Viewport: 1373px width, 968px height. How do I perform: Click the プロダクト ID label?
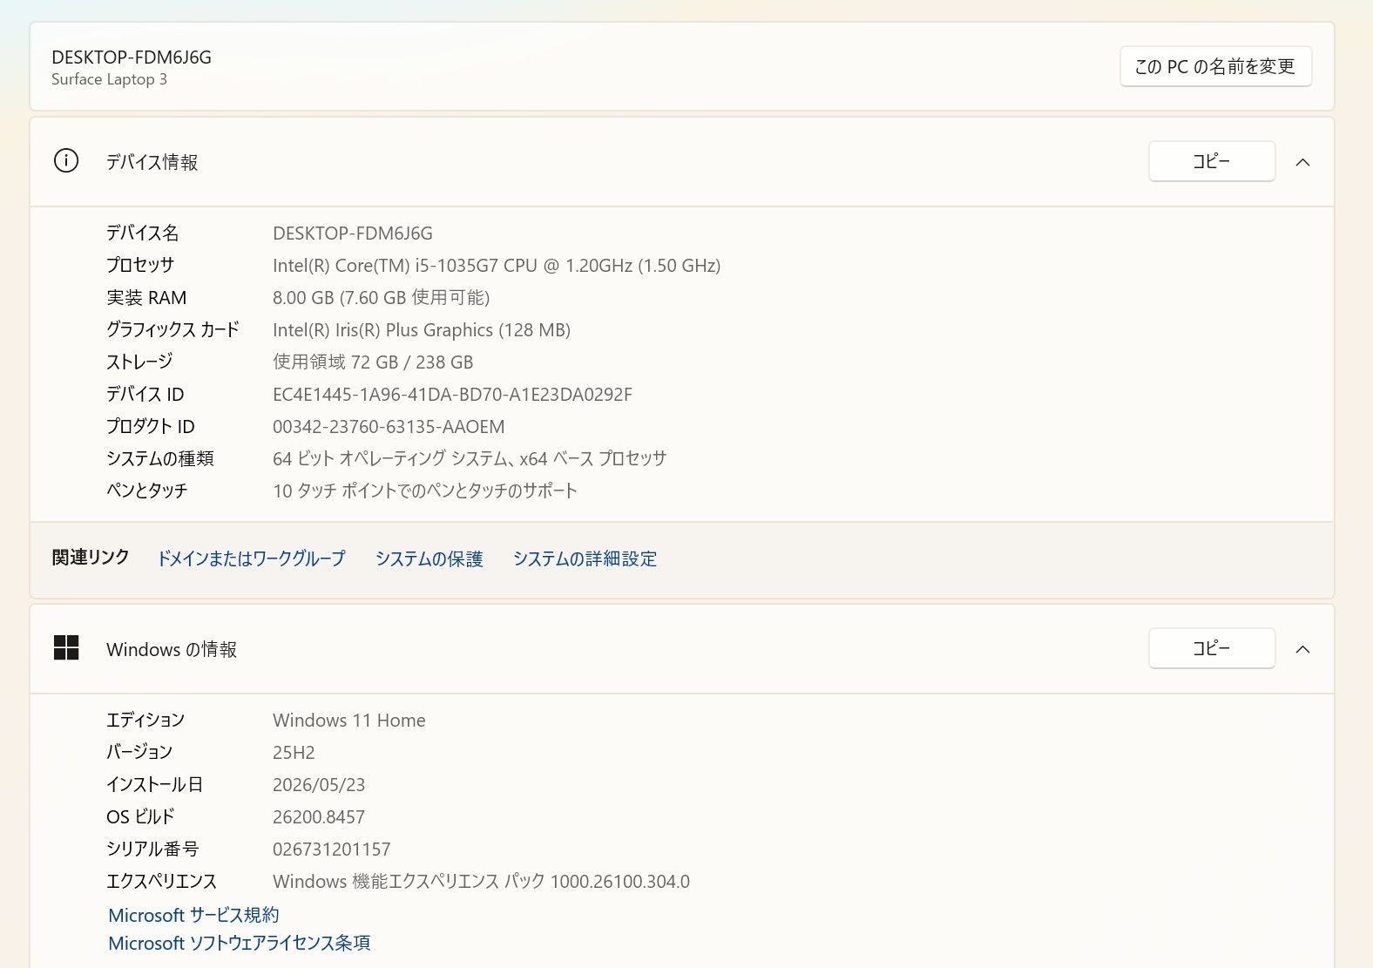tap(151, 426)
